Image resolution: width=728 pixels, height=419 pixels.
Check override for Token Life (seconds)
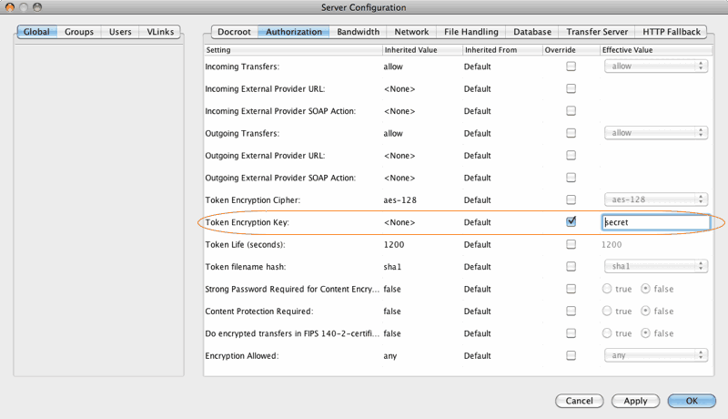[x=571, y=244]
